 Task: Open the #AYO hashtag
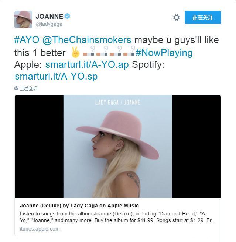click(27, 40)
